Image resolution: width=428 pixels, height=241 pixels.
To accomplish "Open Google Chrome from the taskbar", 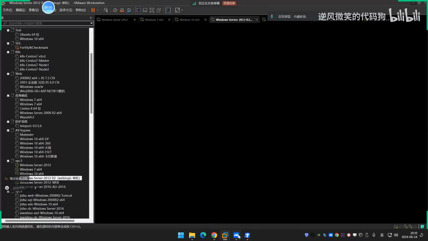I will (x=214, y=235).
